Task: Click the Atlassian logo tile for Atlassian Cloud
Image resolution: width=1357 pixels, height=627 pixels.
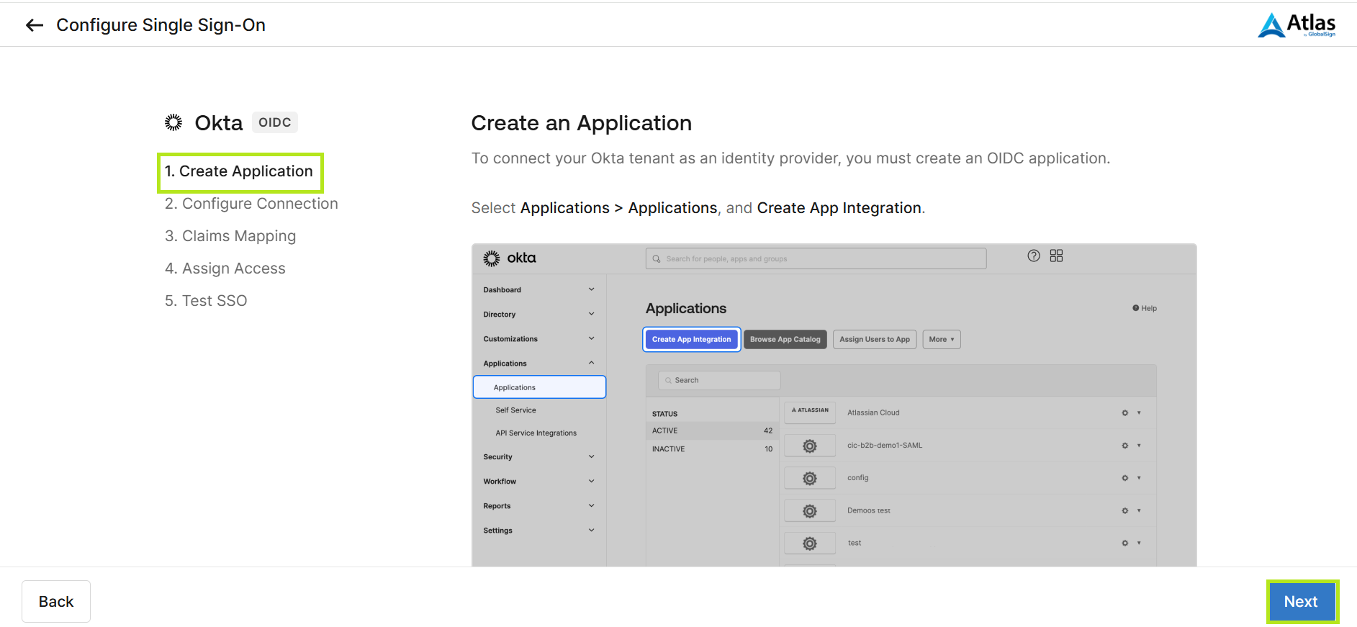Action: pyautogui.click(x=810, y=412)
